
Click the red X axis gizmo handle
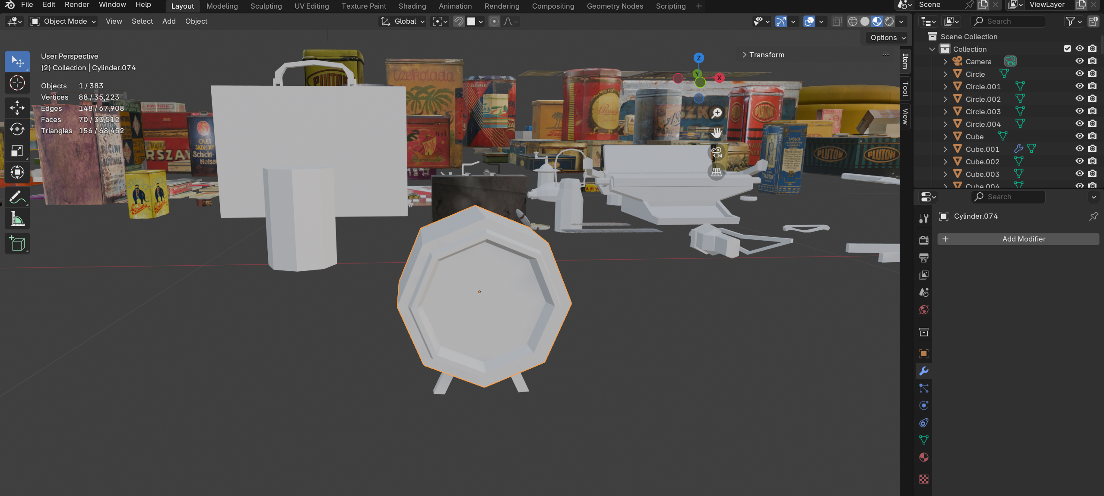(719, 78)
